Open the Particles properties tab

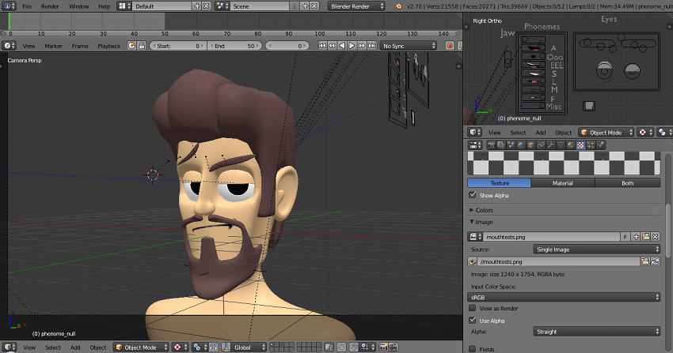click(x=591, y=145)
